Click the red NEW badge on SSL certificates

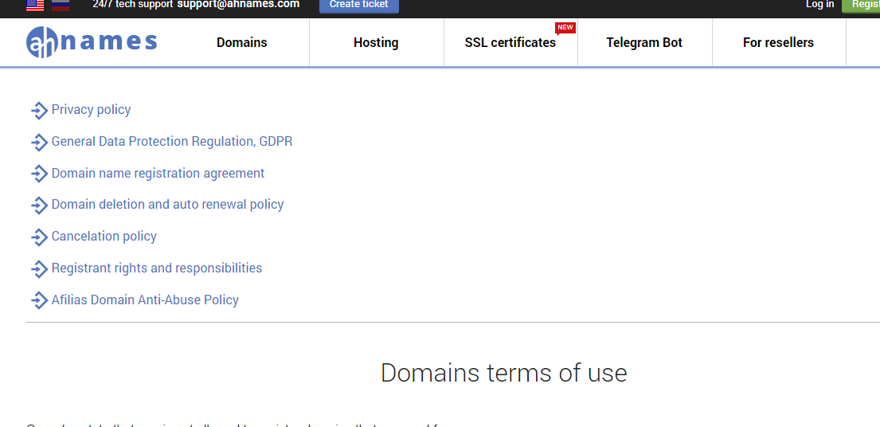565,28
